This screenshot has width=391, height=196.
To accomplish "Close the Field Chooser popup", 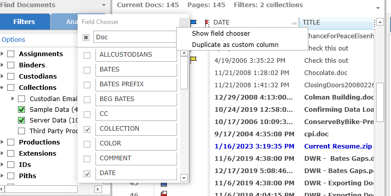I will click(184, 22).
